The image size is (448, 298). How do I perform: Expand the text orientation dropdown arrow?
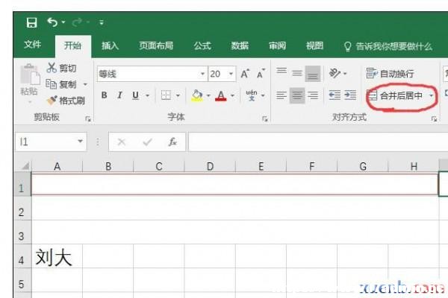pos(345,74)
